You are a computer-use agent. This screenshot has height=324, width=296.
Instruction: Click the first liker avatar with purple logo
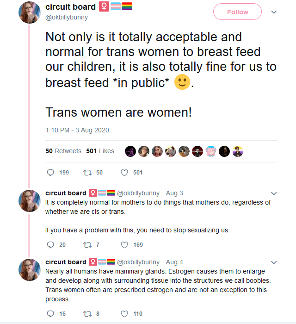pyautogui.click(x=130, y=151)
